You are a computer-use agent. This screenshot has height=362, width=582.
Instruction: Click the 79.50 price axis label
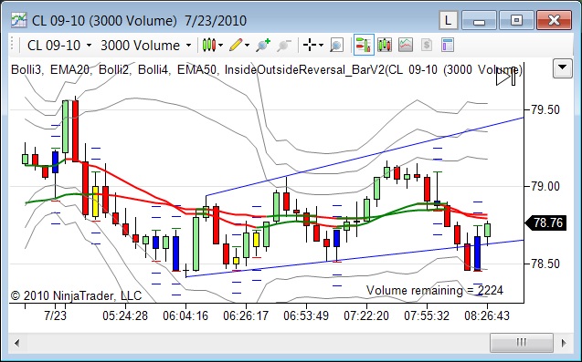point(545,109)
